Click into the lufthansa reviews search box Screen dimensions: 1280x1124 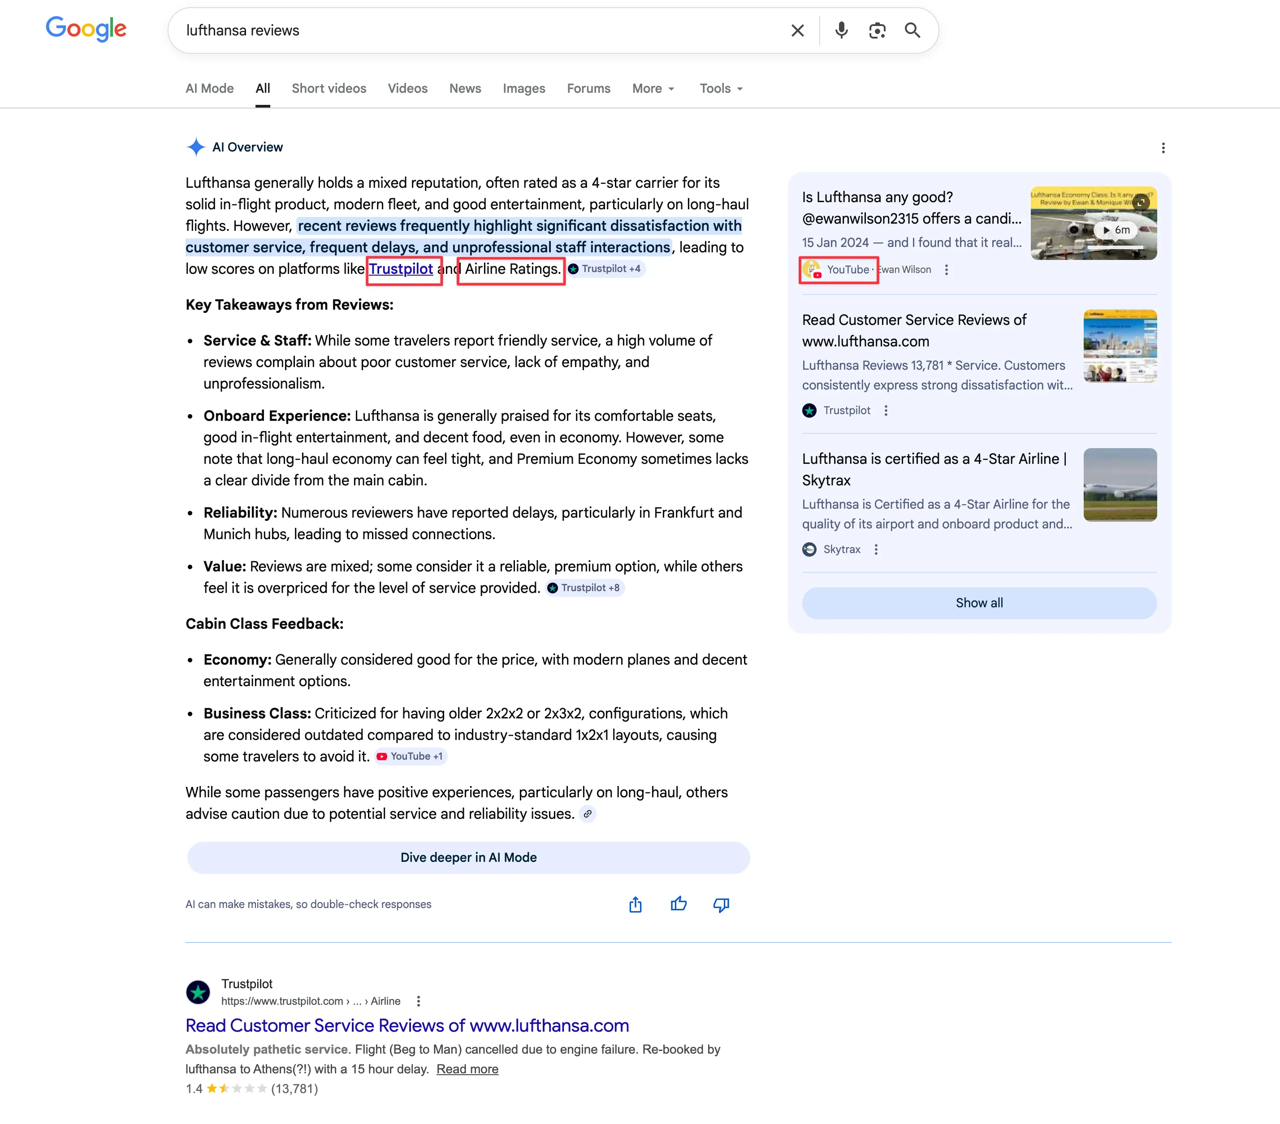click(x=476, y=30)
